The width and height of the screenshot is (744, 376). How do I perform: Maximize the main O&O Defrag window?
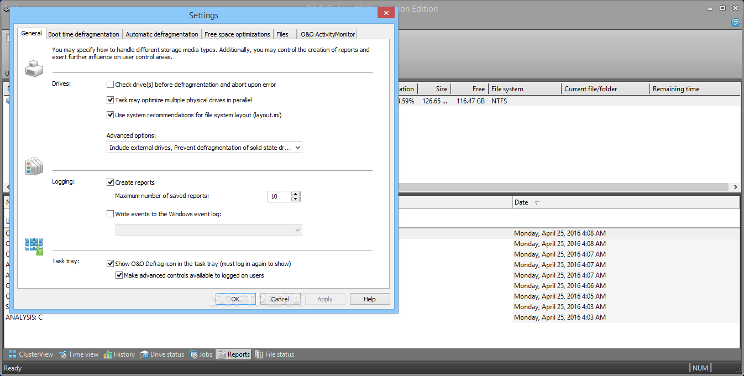click(x=722, y=8)
